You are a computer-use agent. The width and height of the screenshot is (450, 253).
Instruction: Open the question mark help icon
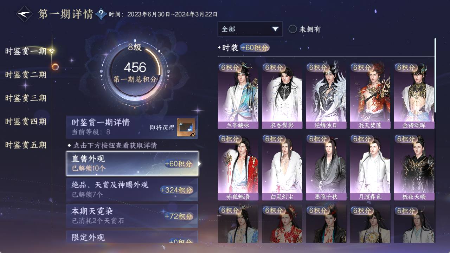[x=101, y=14]
